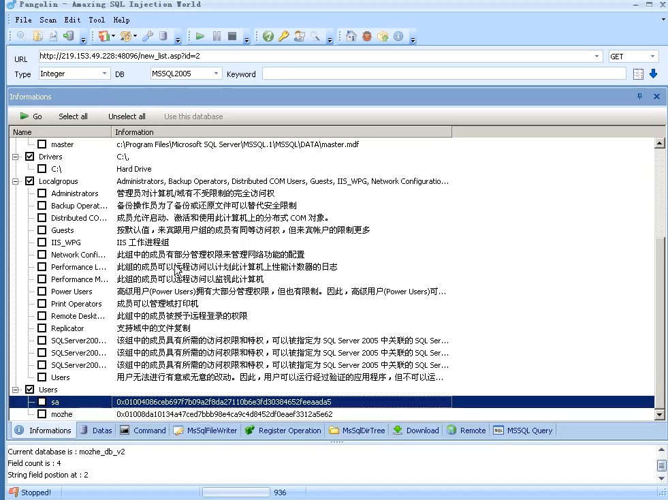Click the home toolbar icon
This screenshot has width=668, height=500.
[x=351, y=36]
